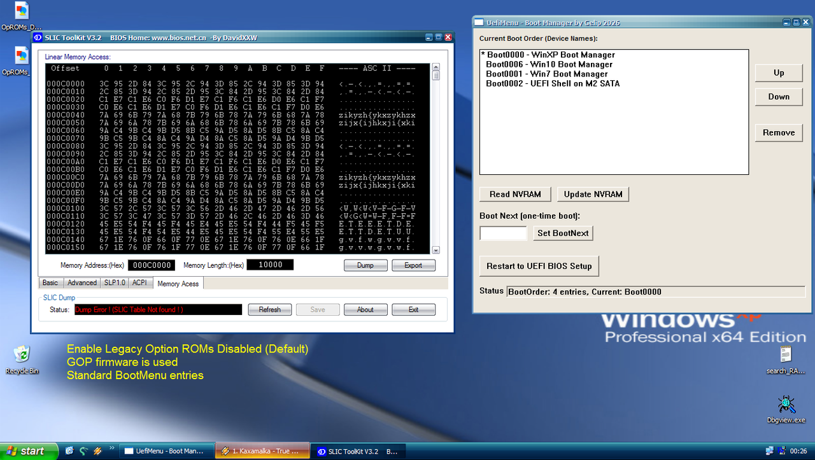Image resolution: width=815 pixels, height=460 pixels.
Task: Click the Exit button in SLIC ToolKit
Action: pyautogui.click(x=413, y=309)
